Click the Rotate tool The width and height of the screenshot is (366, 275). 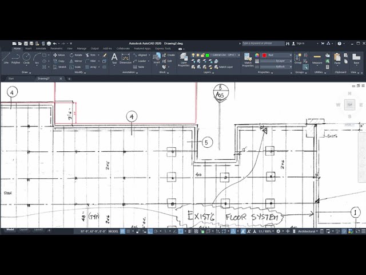[76, 55]
